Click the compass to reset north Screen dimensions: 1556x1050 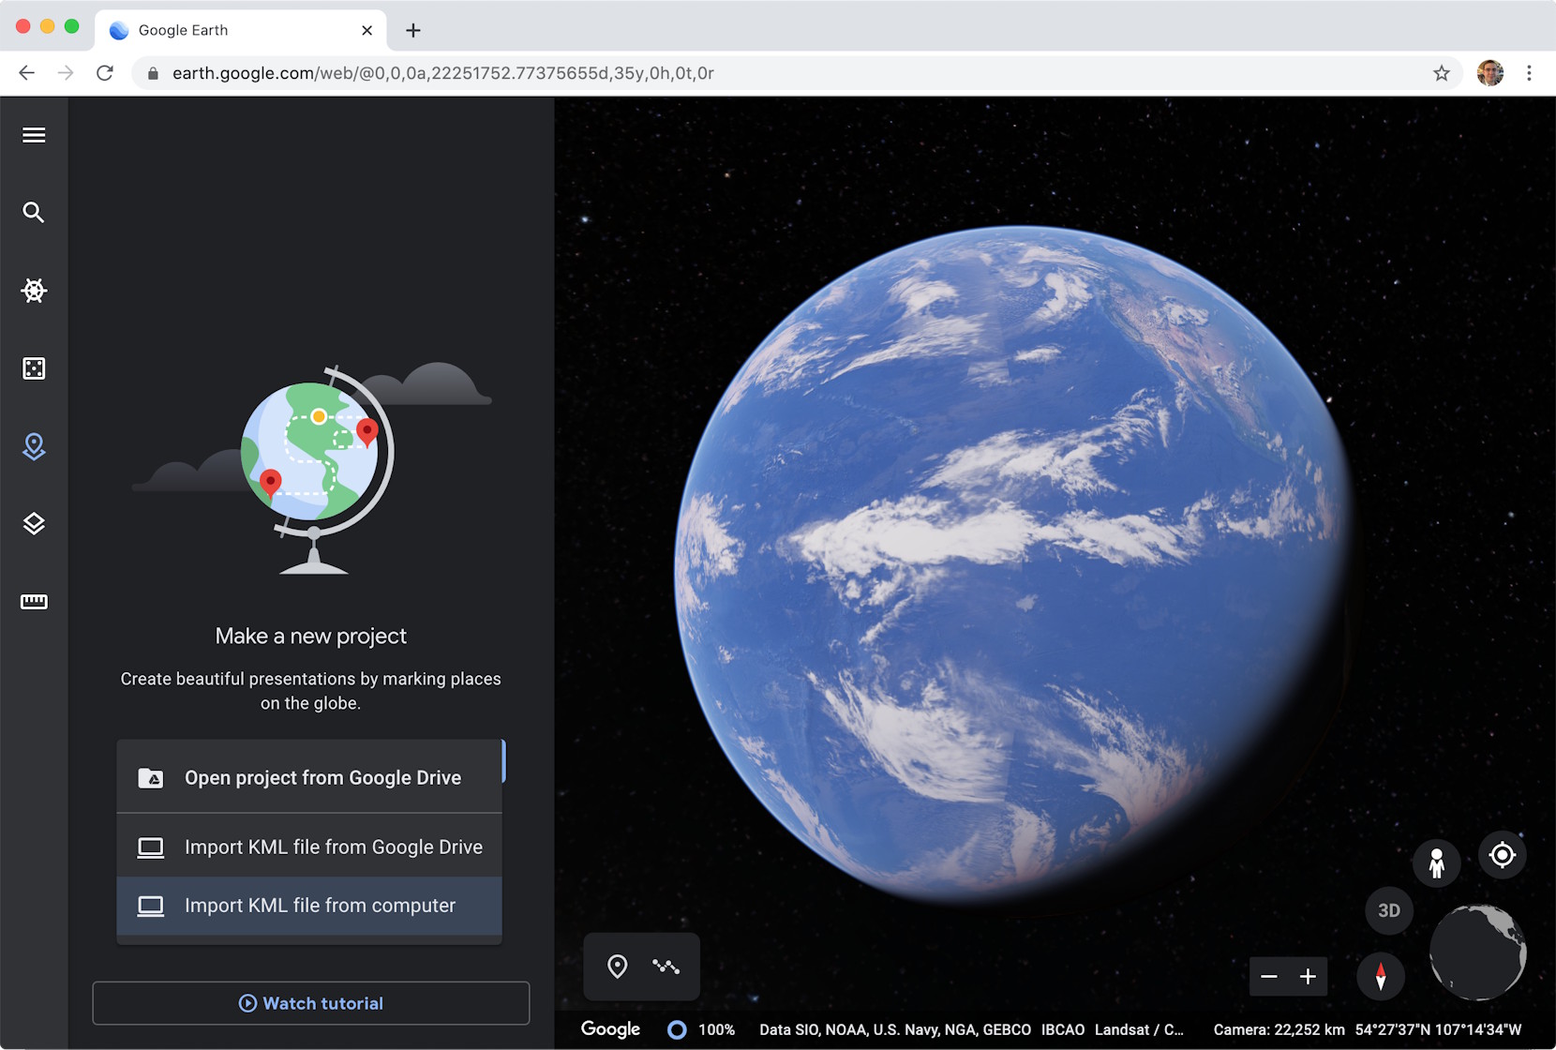pyautogui.click(x=1381, y=976)
